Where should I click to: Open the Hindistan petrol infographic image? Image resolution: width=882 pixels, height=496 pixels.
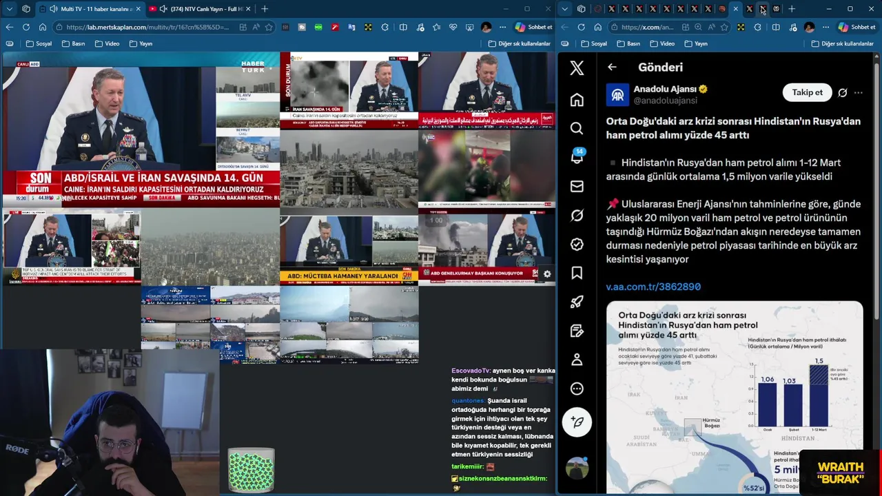click(x=735, y=397)
